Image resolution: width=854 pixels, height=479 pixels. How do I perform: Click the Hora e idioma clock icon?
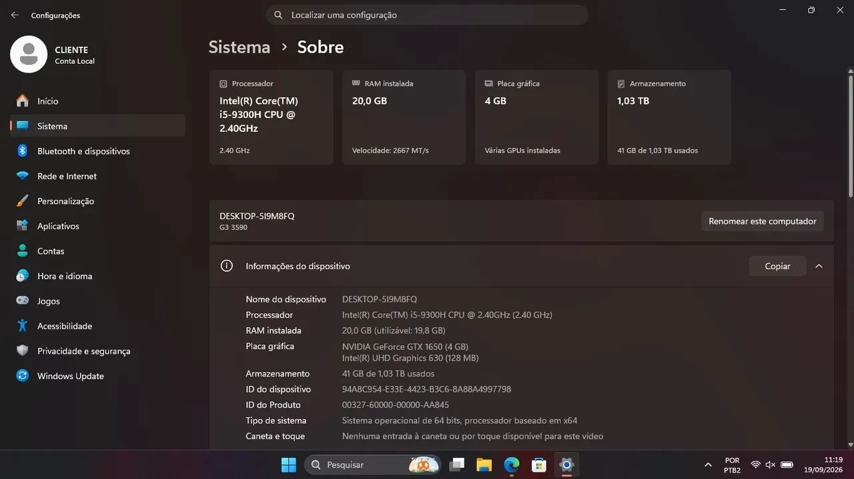pyautogui.click(x=23, y=276)
